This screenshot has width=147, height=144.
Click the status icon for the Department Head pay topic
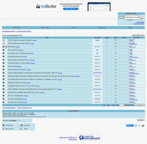pos(4,82)
